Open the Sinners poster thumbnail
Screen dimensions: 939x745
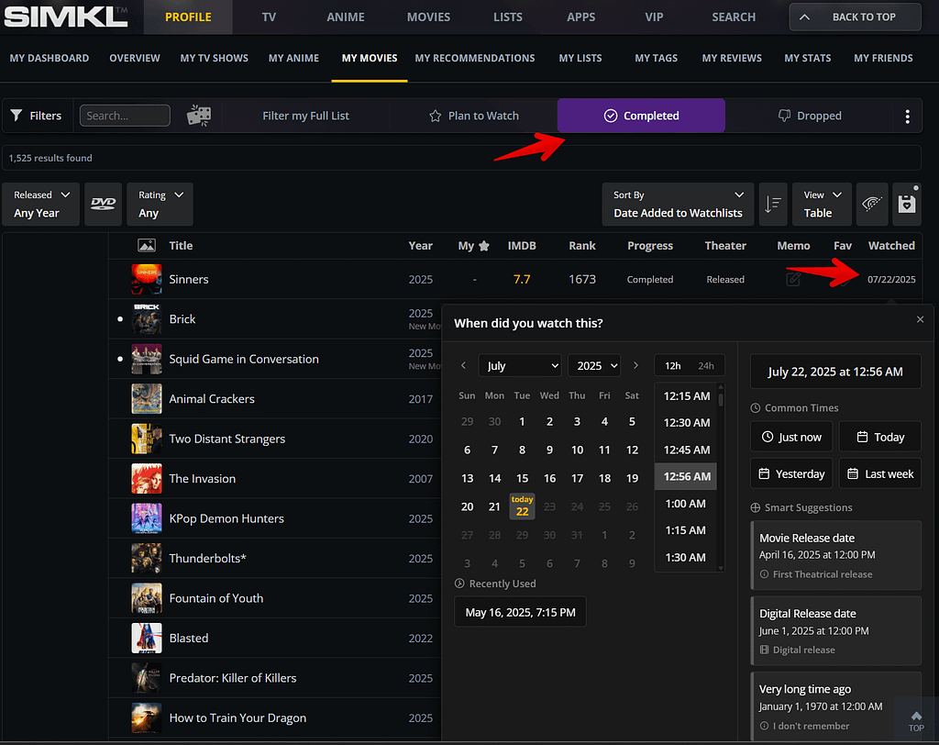pos(147,279)
